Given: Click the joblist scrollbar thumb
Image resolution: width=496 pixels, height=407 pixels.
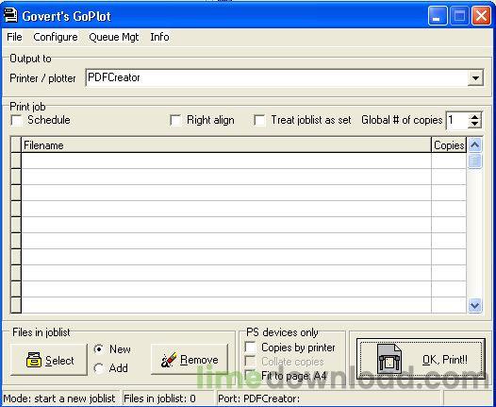Looking at the screenshot, I should tap(475, 161).
